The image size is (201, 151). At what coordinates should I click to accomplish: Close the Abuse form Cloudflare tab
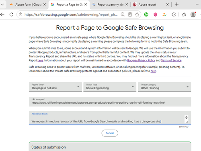[45, 4]
